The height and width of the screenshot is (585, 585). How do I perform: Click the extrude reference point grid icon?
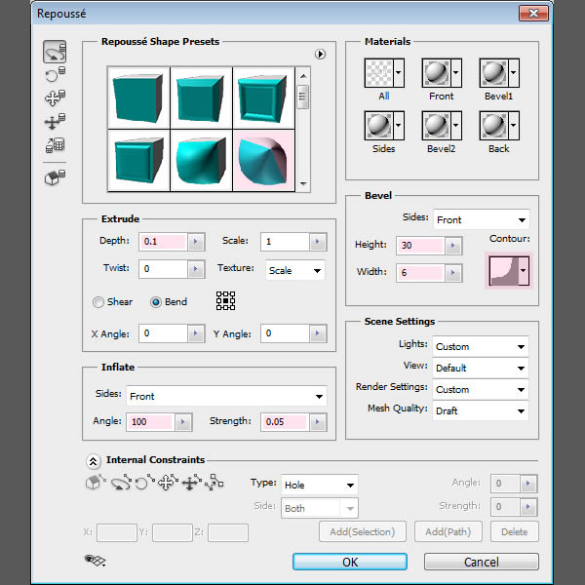(226, 301)
